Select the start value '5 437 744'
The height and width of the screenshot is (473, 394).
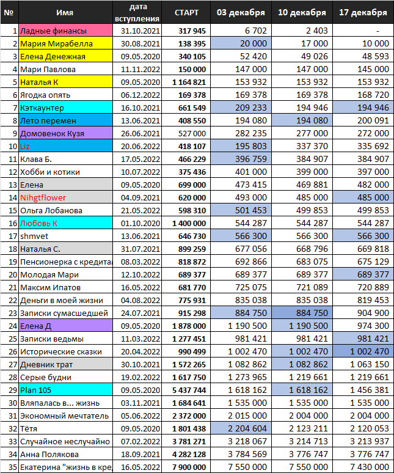coord(186,390)
